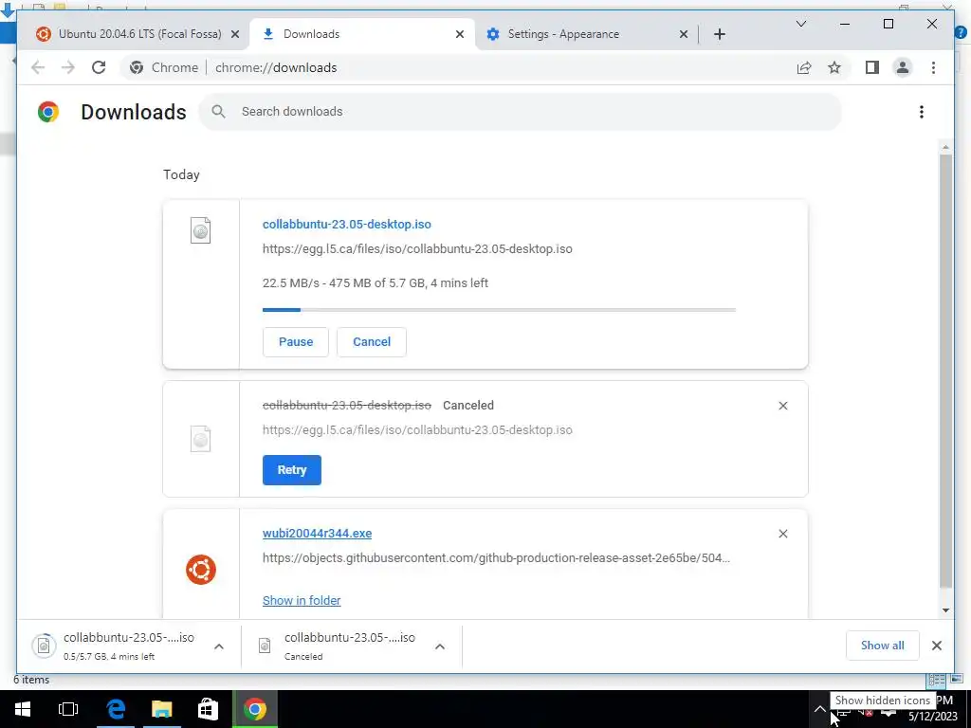Reload the page with the refresh icon

(99, 67)
